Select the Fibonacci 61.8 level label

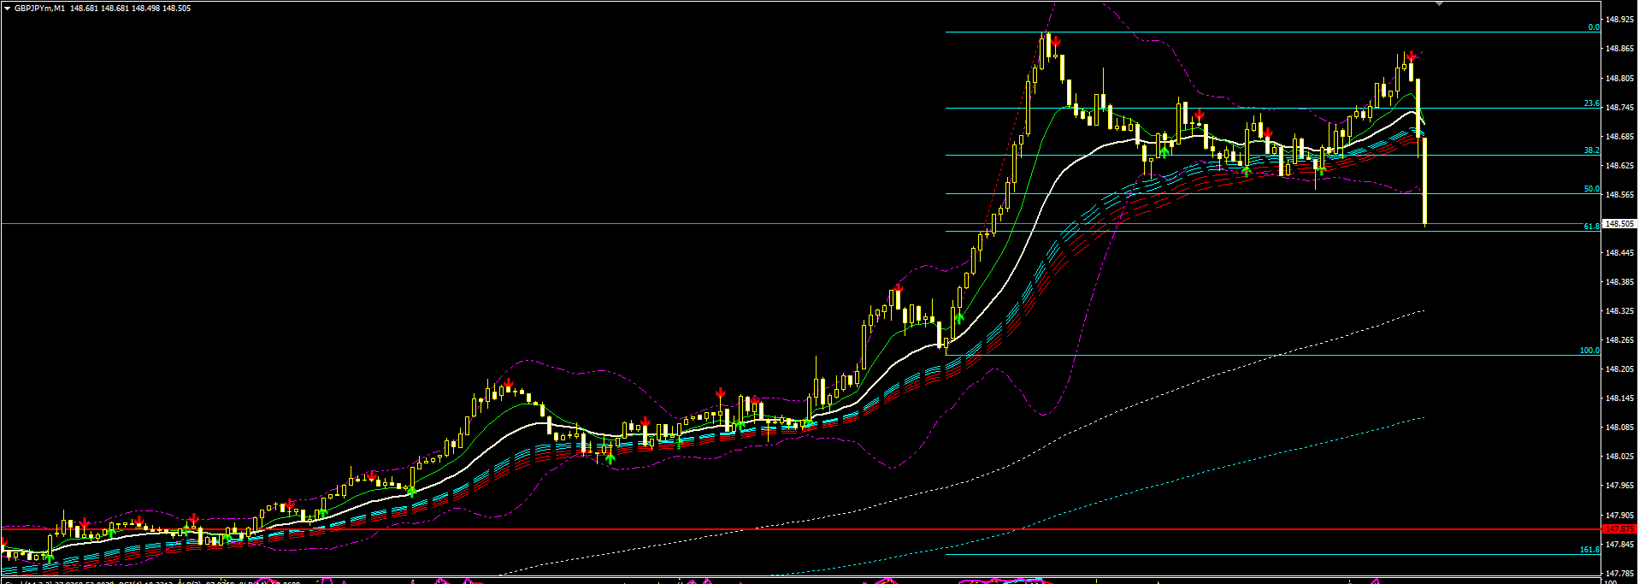(1592, 227)
